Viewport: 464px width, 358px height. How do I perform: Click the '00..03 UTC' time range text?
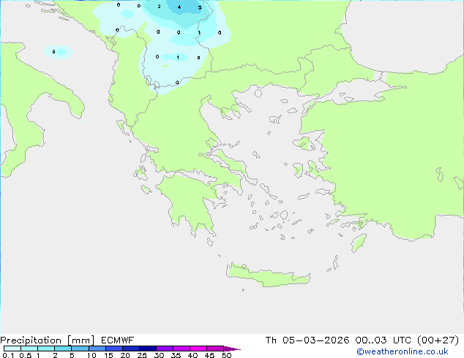[383, 340]
